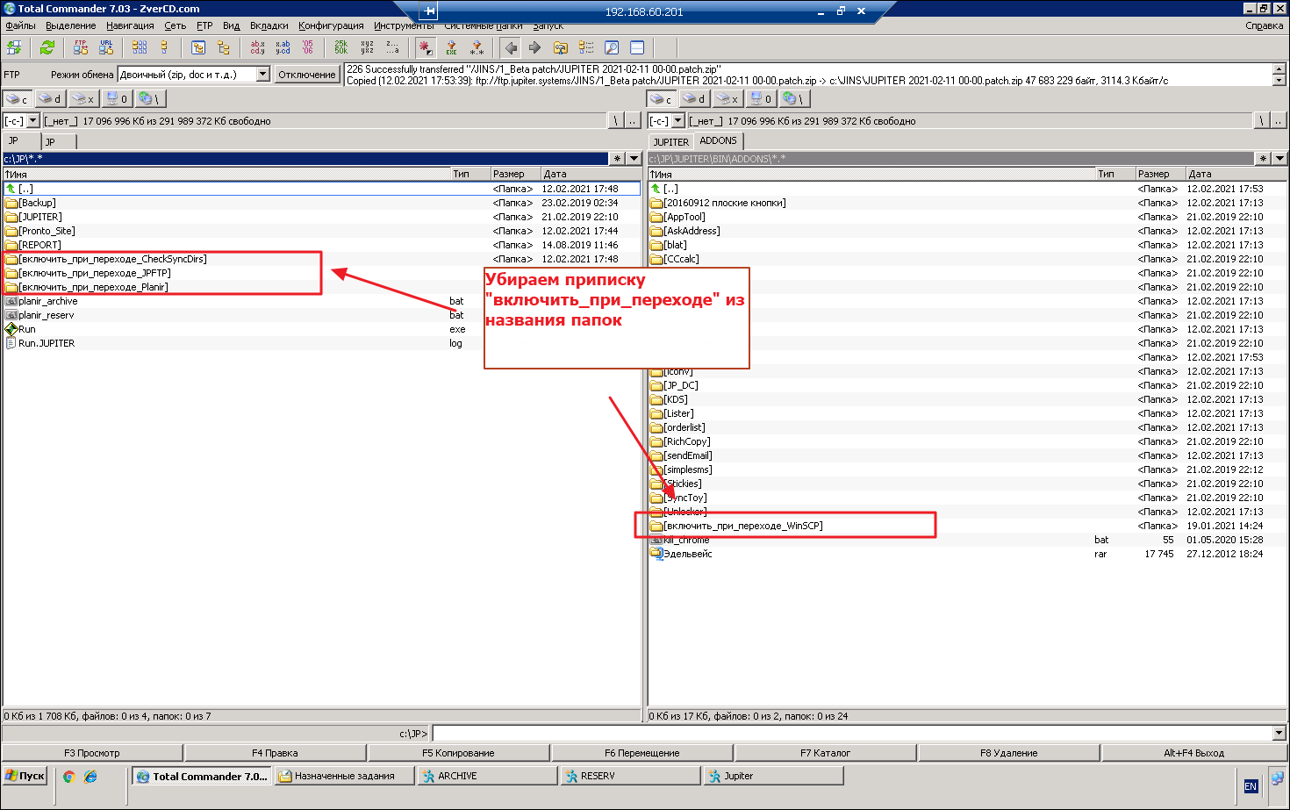Open left panel drive dropdown [-c-]
Viewport: 1290px width, 810px height.
click(x=33, y=121)
